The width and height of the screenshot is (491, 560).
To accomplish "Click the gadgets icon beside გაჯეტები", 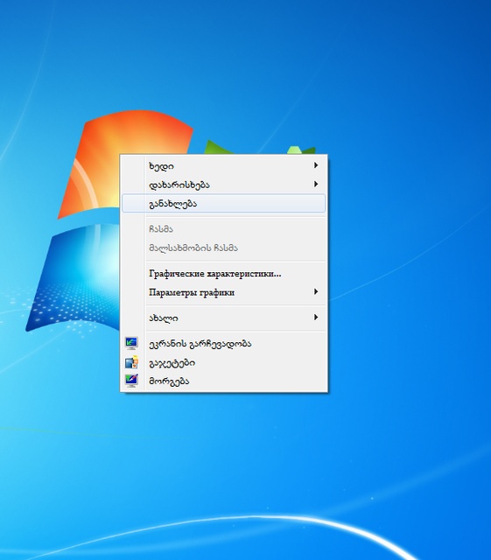I will 131,362.
